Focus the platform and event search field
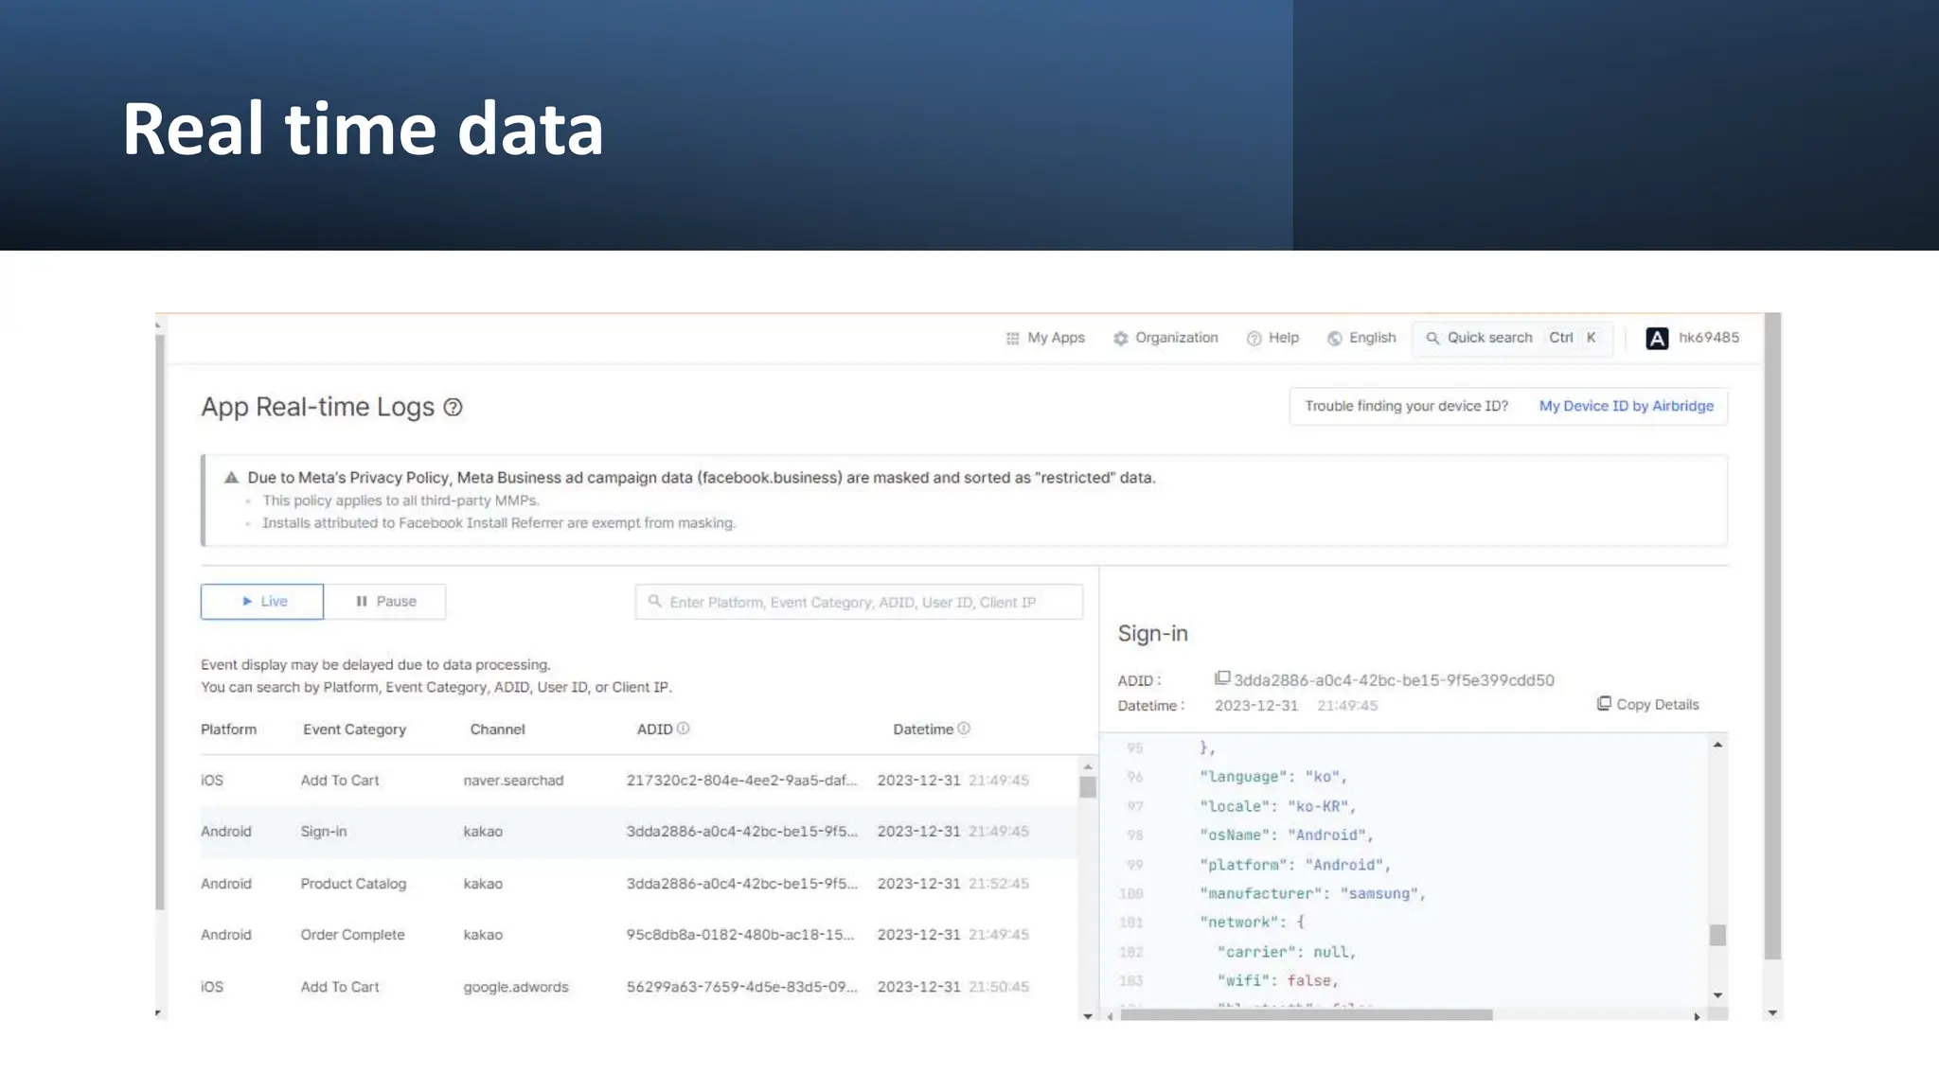Screen dimensions: 1939x1090 click(859, 602)
